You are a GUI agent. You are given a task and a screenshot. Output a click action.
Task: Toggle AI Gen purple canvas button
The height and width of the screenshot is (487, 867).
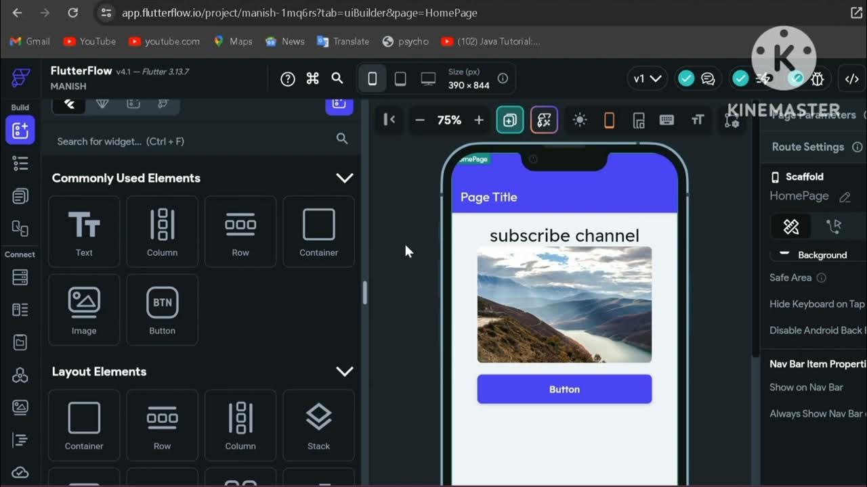tap(544, 120)
